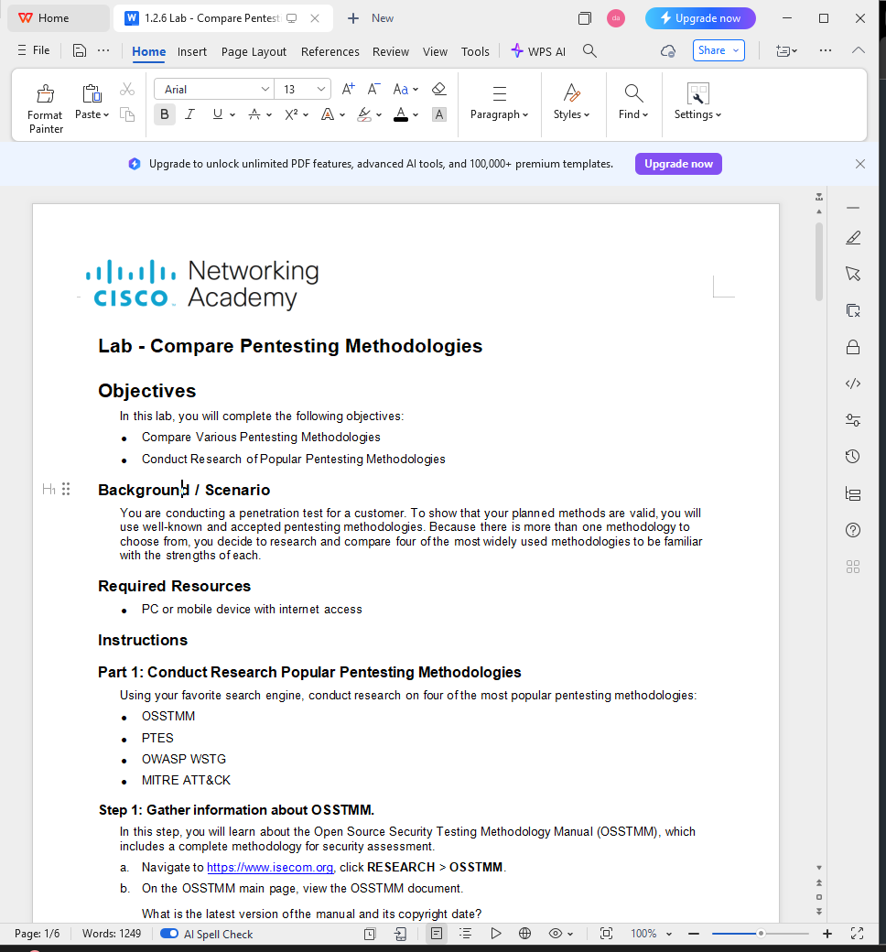Click the character shading A icon
Viewport: 886px width, 952px height.
coord(439,114)
